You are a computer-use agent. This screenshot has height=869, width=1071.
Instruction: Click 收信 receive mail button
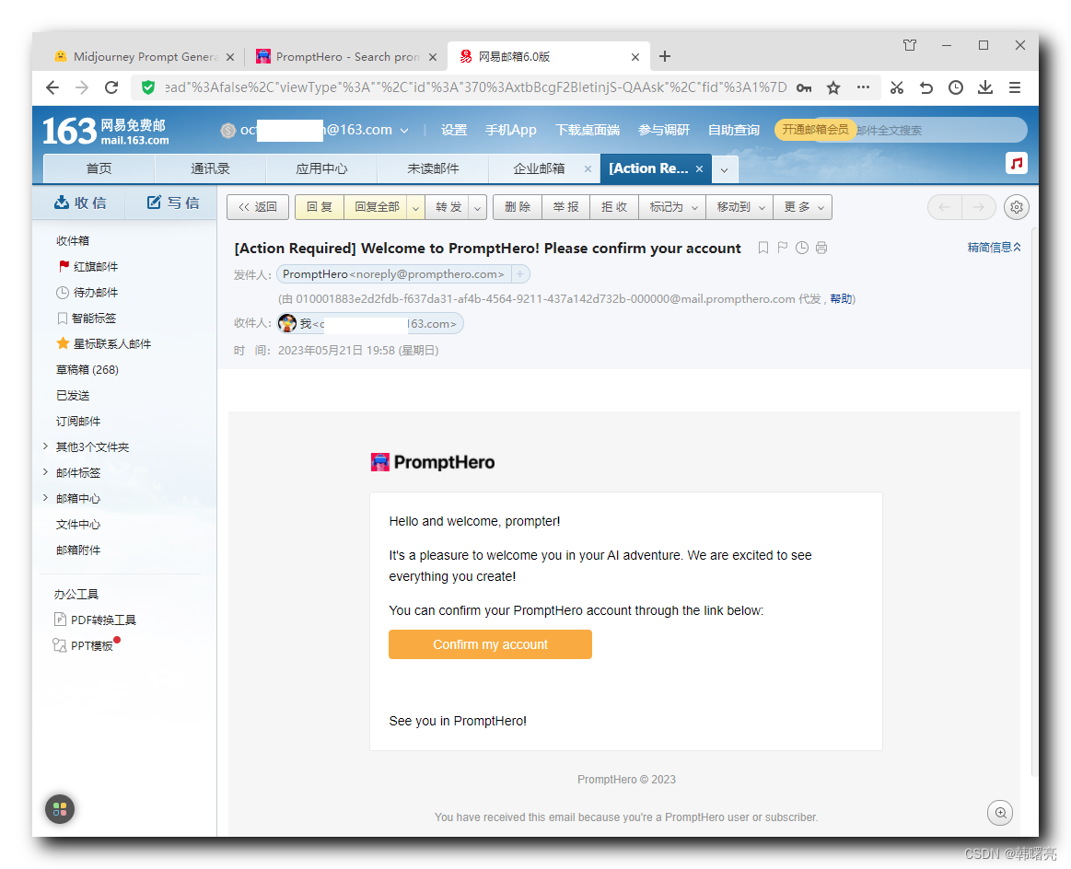coord(81,203)
